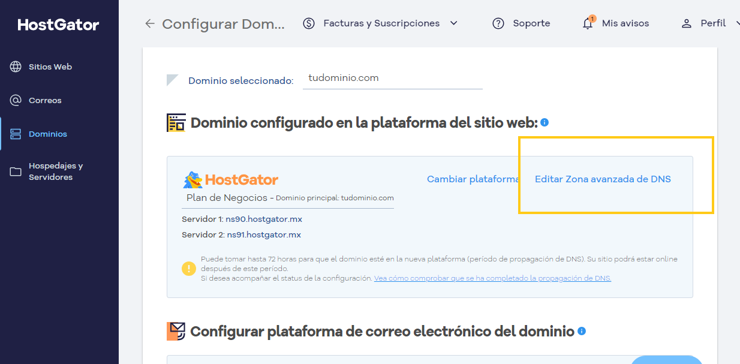This screenshot has height=364, width=740.
Task: Click Editar Zona avanzada de DNS
Action: coord(603,179)
